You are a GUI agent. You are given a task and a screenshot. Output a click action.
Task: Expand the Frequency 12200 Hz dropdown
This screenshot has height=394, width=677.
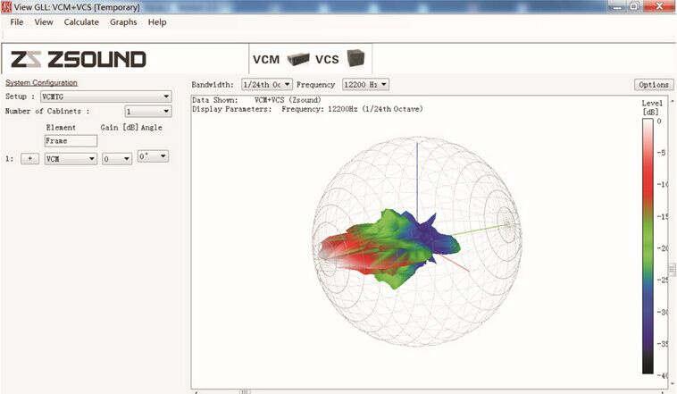pyautogui.click(x=365, y=85)
